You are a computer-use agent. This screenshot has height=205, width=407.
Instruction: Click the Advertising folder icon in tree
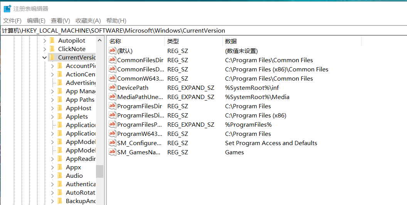point(60,83)
